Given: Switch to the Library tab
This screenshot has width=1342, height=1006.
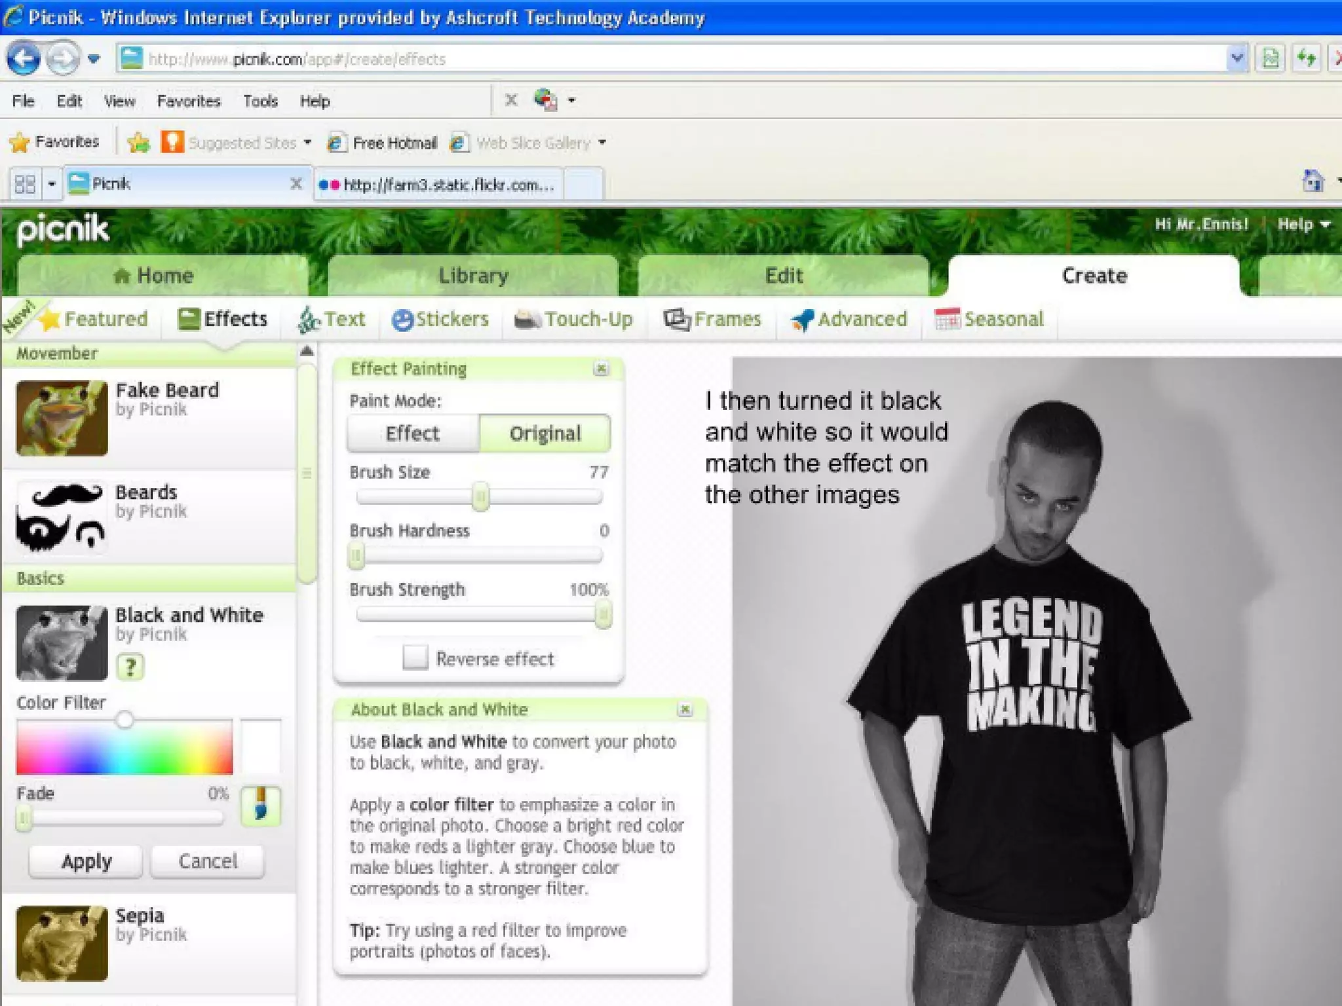Looking at the screenshot, I should 473,276.
